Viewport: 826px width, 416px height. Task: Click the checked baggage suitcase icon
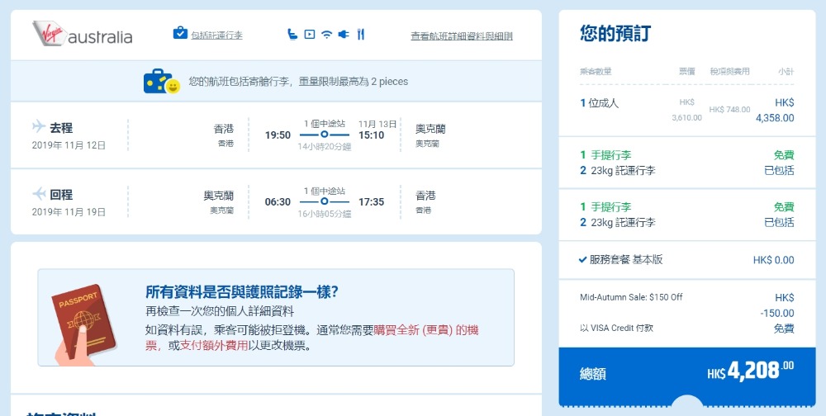point(180,34)
